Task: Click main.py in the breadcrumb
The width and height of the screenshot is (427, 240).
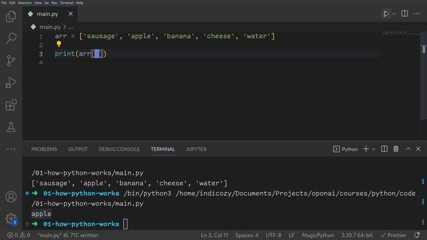Action: pos(50,27)
